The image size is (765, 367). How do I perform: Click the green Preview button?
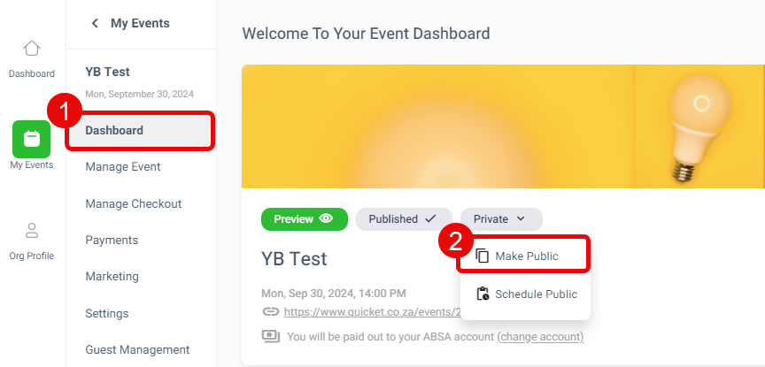pos(305,218)
